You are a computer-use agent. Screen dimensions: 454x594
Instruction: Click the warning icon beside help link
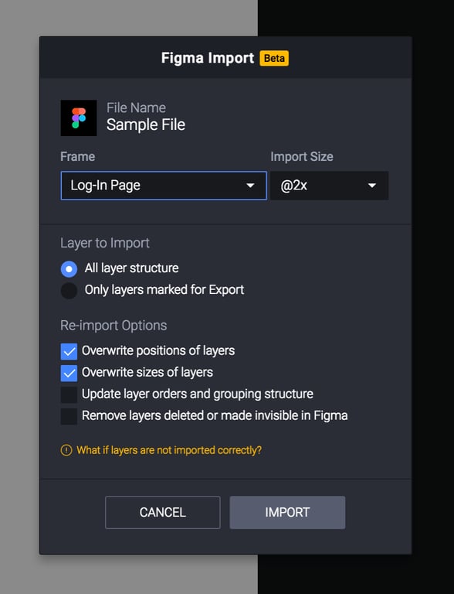66,450
